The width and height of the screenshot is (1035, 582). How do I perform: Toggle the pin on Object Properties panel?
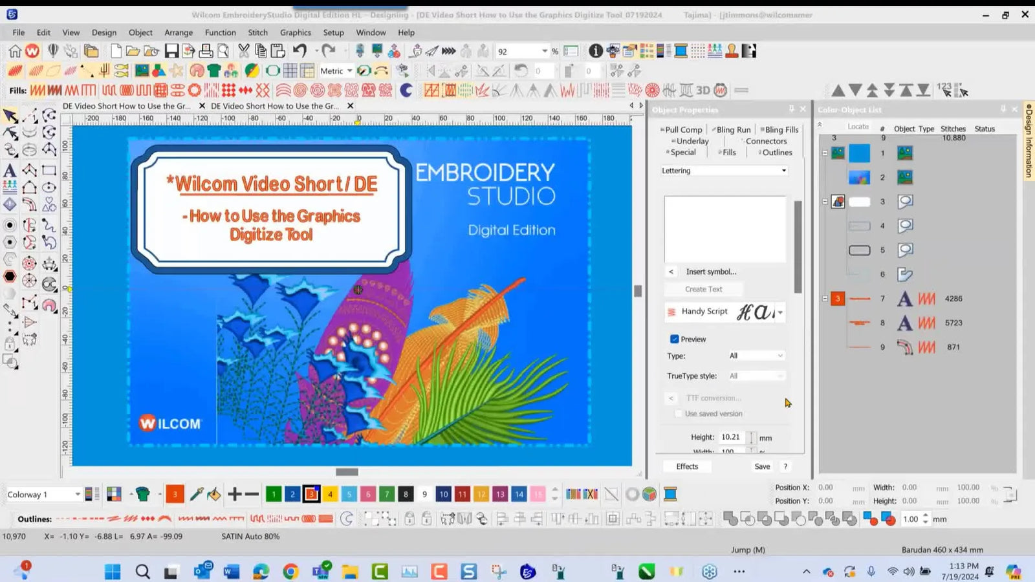[792, 109]
